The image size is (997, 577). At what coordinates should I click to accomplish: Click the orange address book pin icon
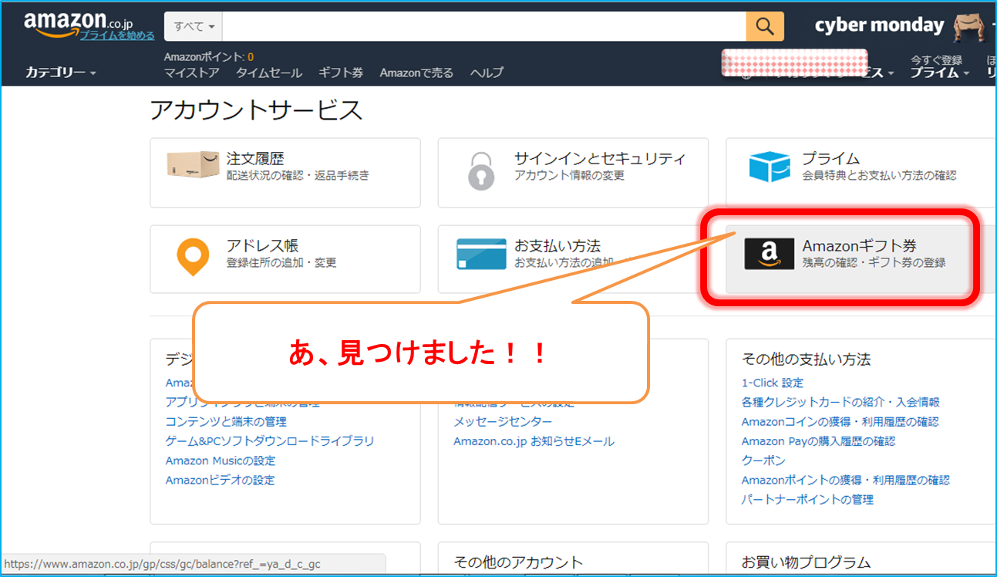pos(193,257)
